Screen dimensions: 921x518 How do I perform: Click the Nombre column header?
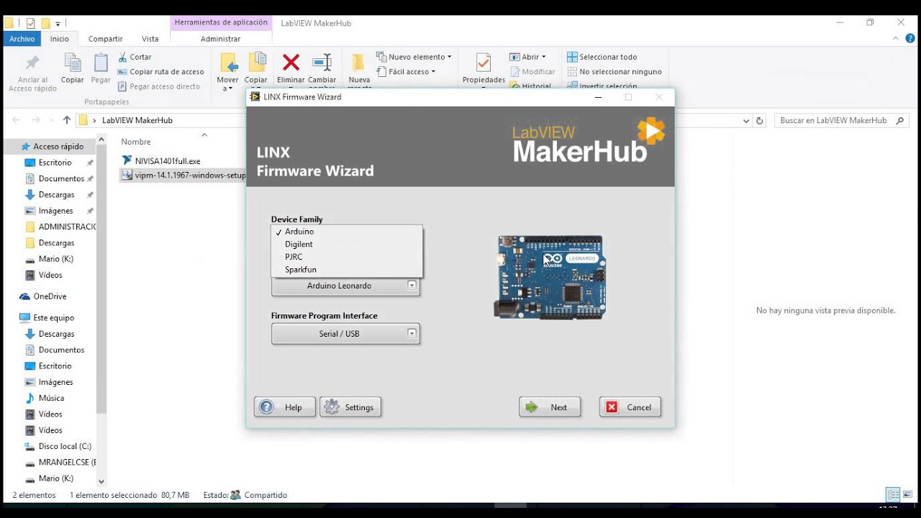click(x=136, y=142)
